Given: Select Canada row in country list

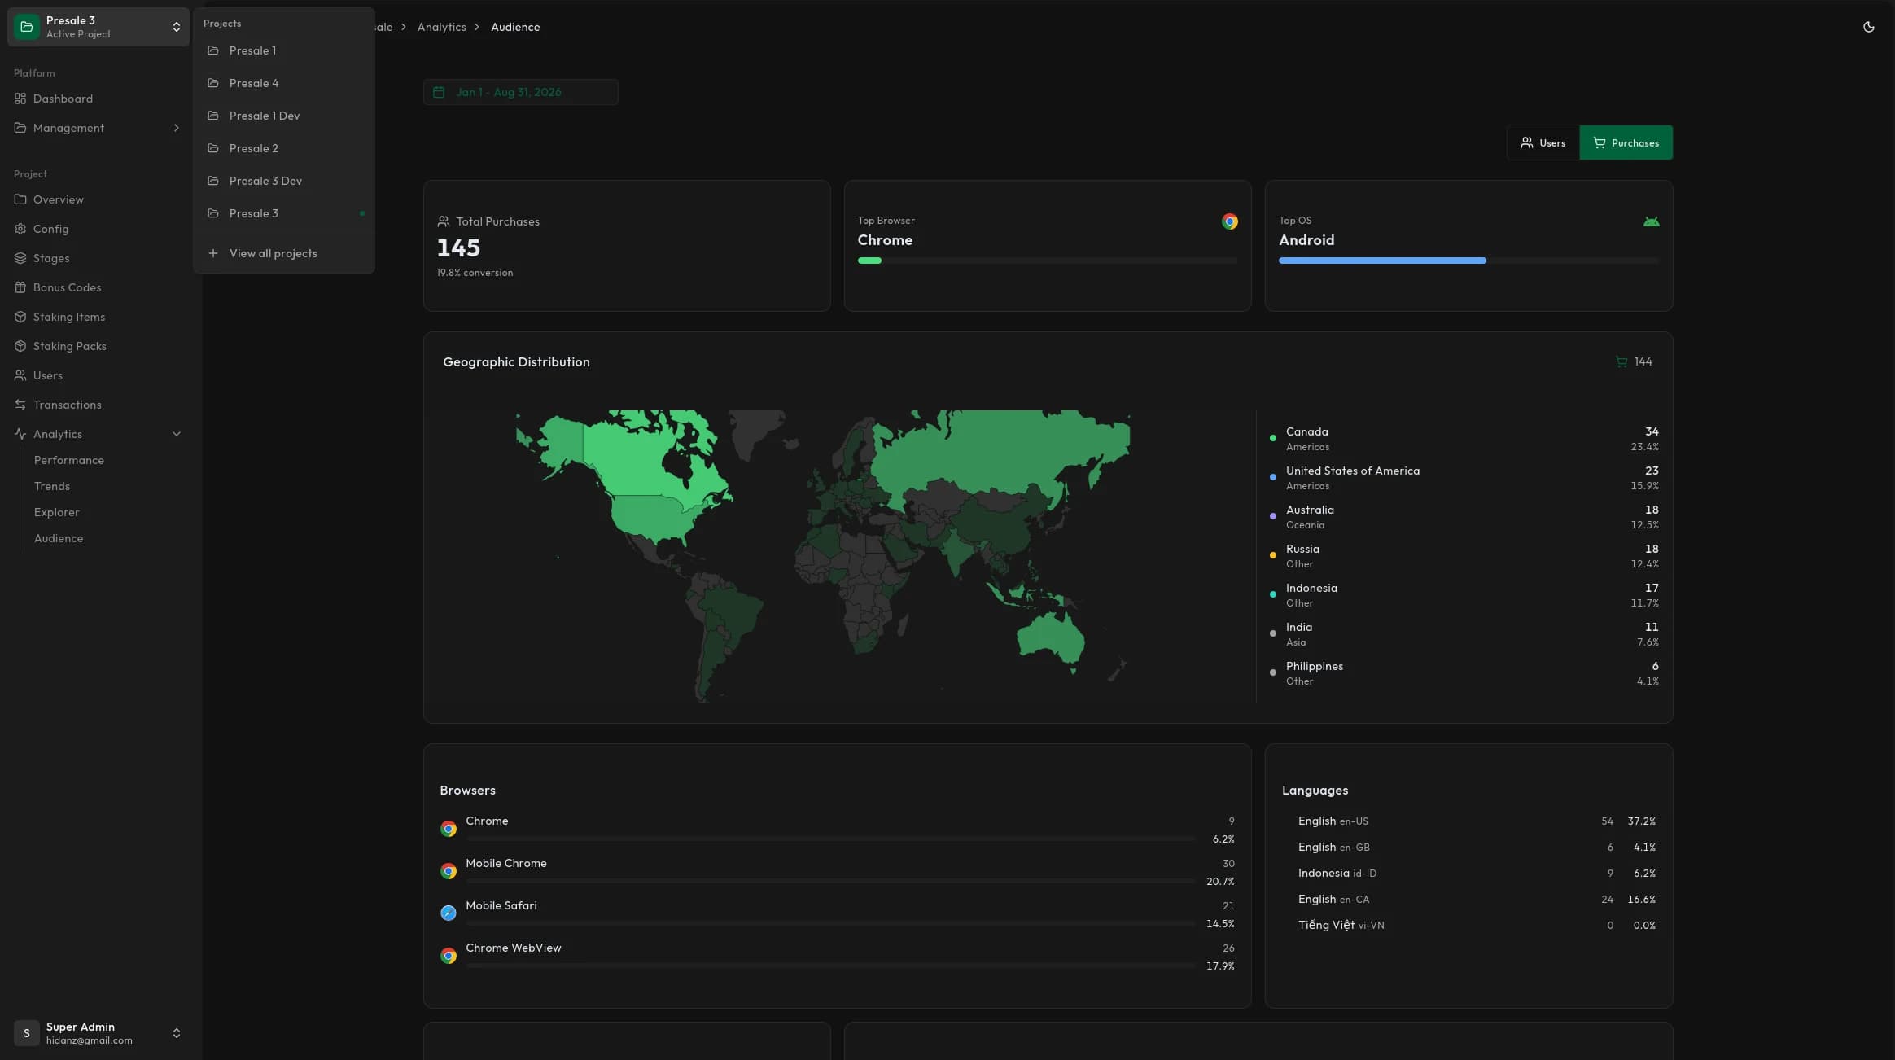Looking at the screenshot, I should [1464, 439].
